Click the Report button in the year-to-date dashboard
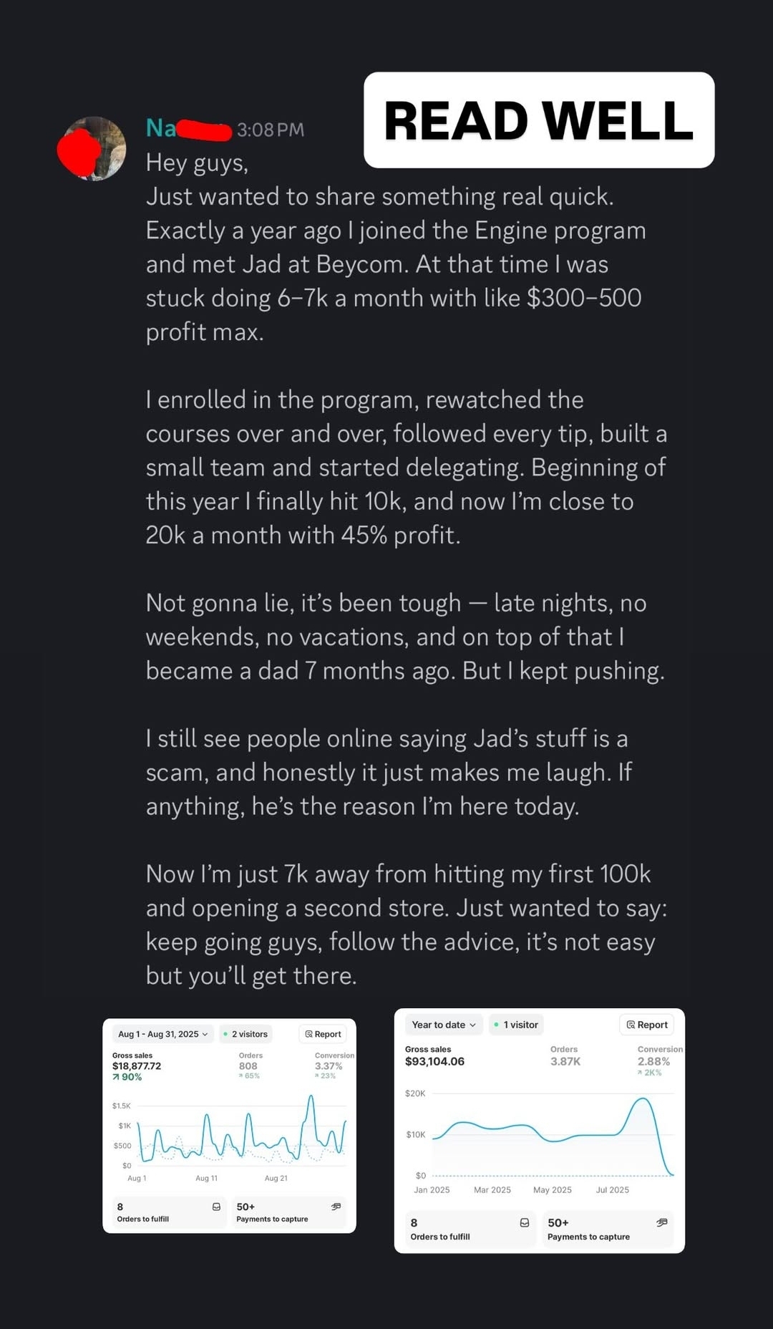This screenshot has height=1329, width=773. click(x=646, y=1025)
